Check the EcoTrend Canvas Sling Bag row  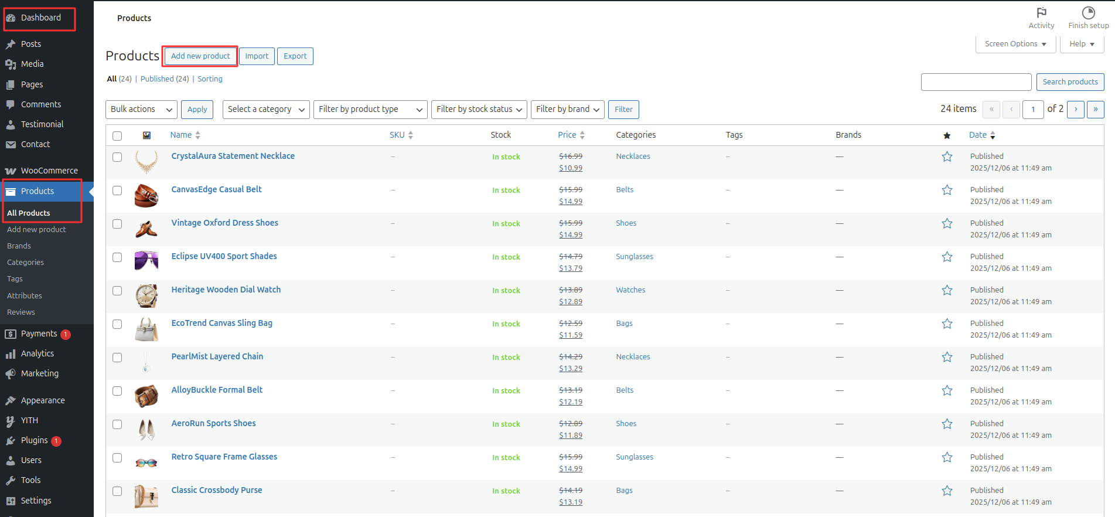(x=117, y=324)
